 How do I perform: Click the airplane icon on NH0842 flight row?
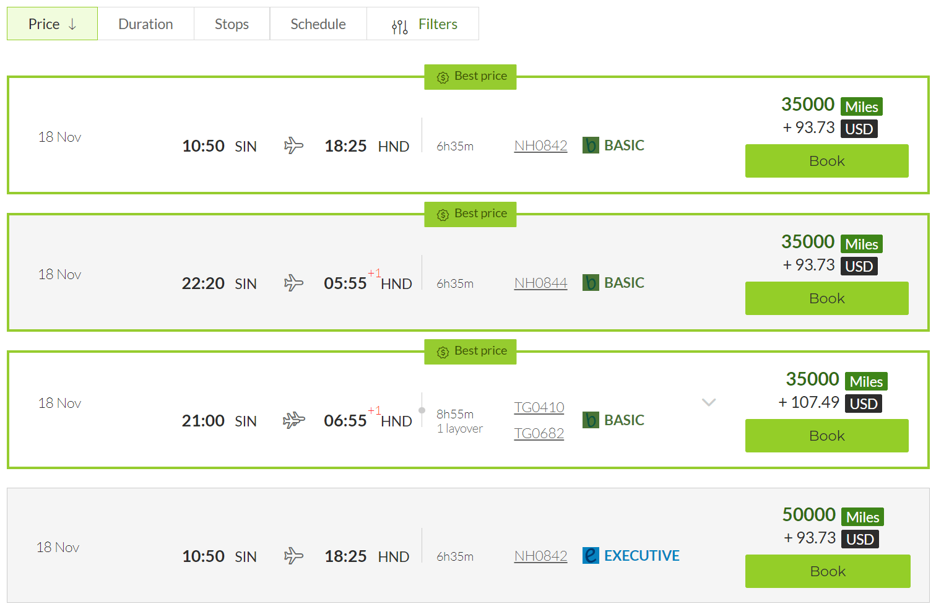(x=293, y=144)
